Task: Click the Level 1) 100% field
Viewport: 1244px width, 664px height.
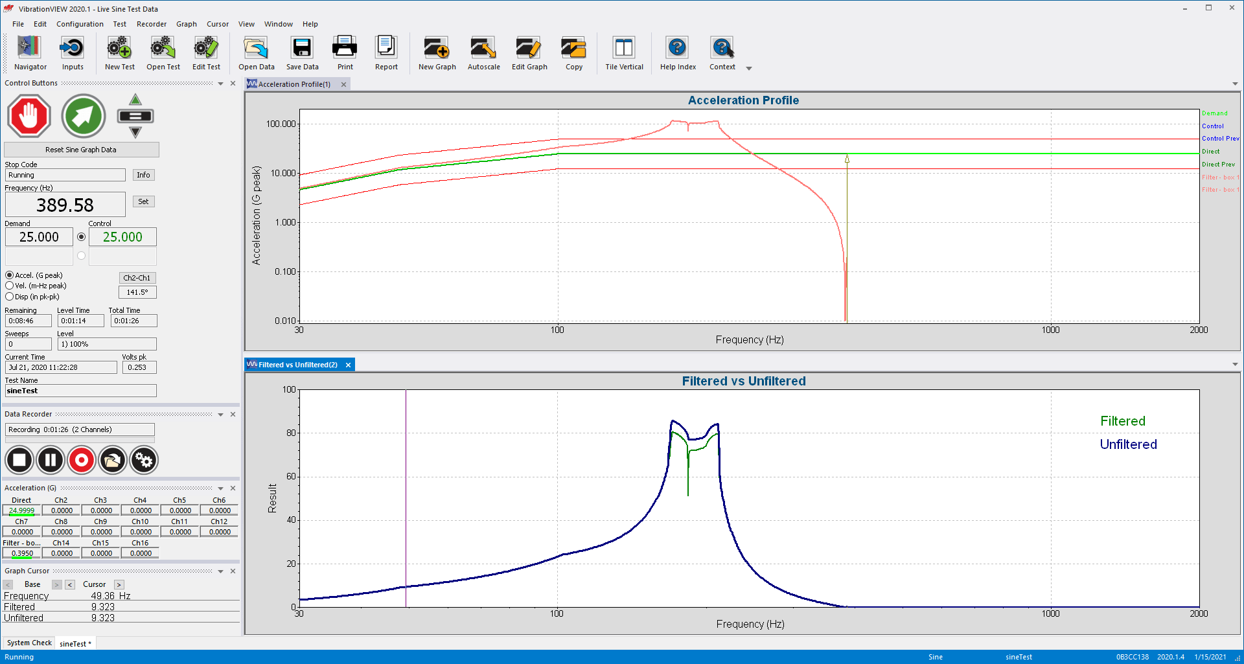Action: point(107,344)
